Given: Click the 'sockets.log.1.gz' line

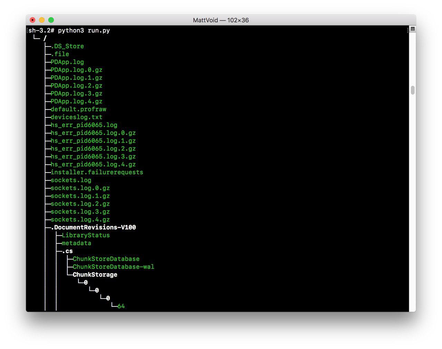Looking at the screenshot, I should 80,196.
